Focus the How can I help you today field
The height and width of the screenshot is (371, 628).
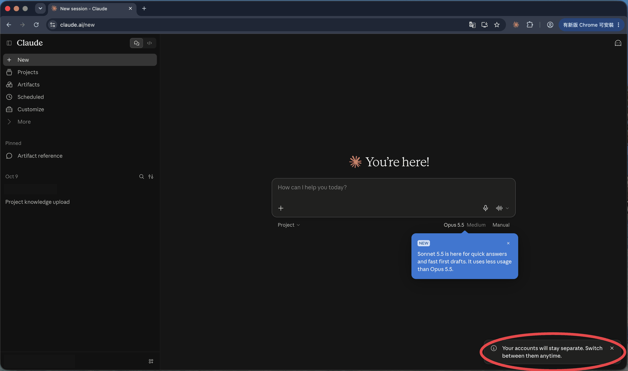[393, 188]
